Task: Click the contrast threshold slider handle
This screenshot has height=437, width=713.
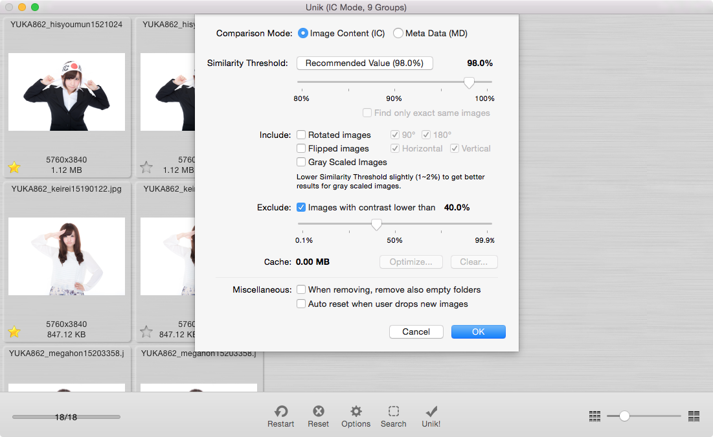Action: (x=376, y=224)
